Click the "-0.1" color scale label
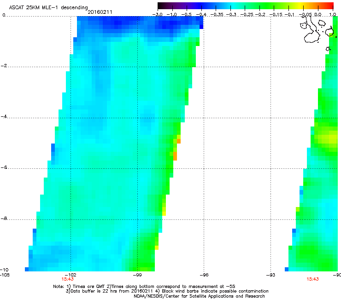 [x=289, y=15]
